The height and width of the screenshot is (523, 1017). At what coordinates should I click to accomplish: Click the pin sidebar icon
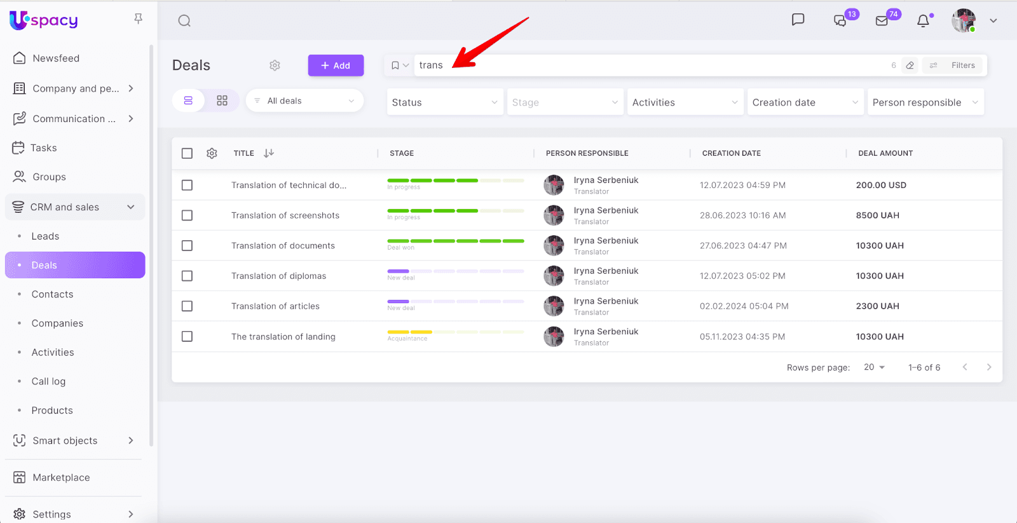pyautogui.click(x=138, y=19)
